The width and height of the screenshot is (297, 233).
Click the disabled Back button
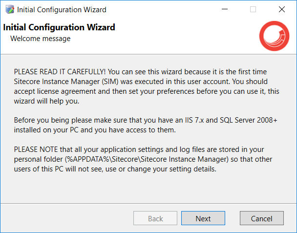(155, 218)
